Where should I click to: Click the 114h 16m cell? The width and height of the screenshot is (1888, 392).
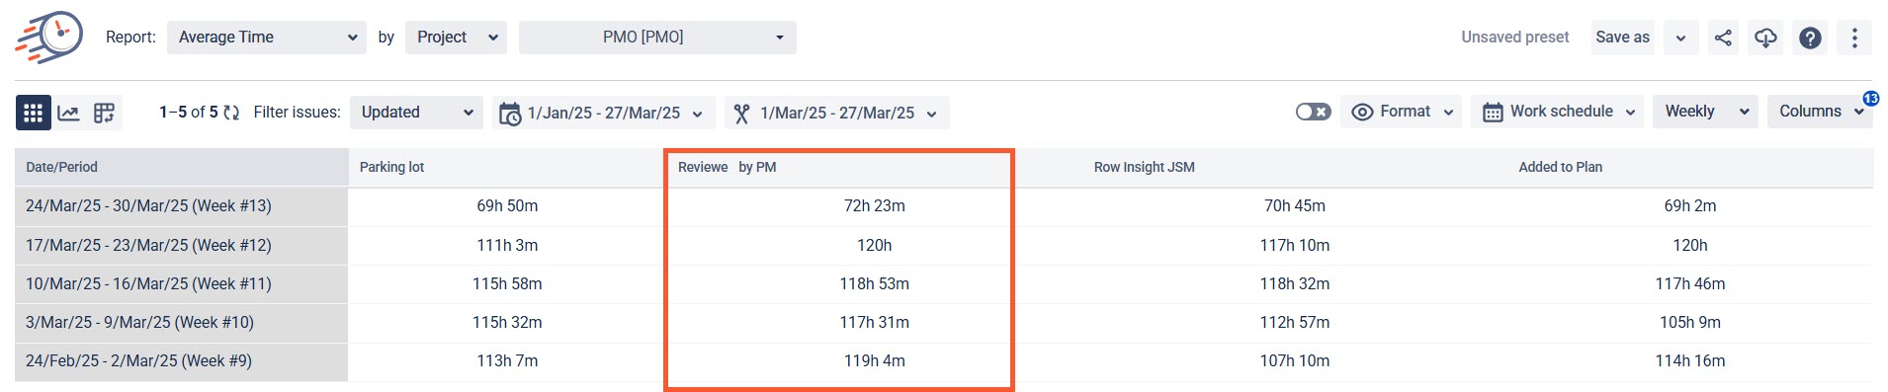(x=1690, y=360)
